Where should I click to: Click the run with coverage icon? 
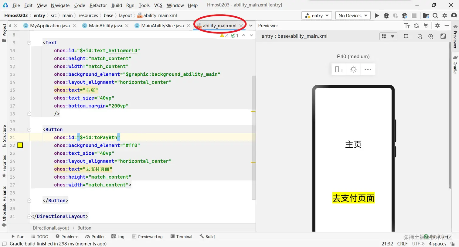395,15
